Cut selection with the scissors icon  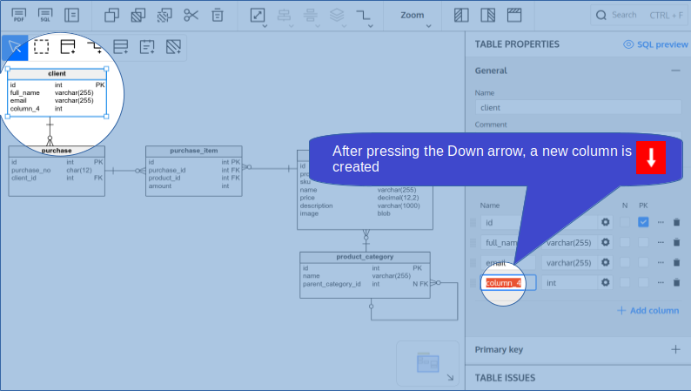point(191,16)
